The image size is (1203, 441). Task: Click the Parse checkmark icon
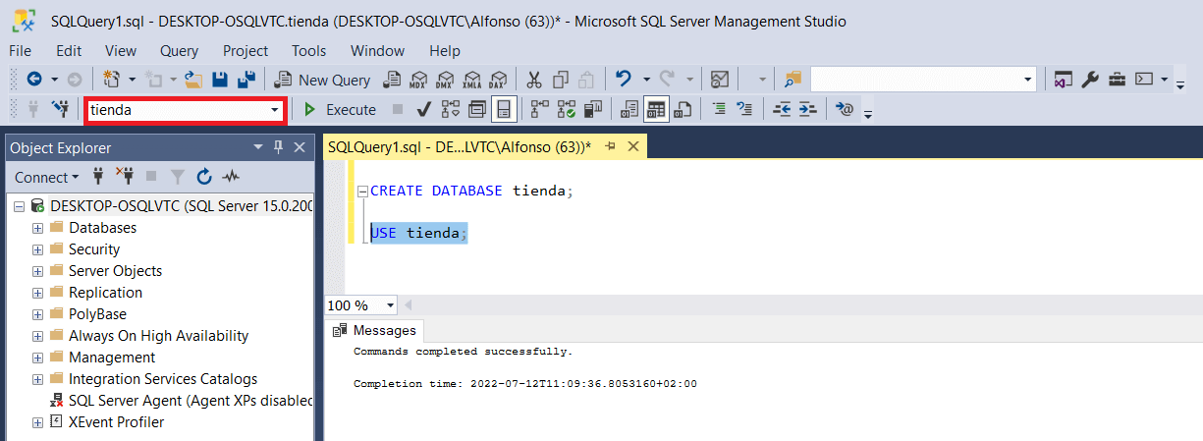(x=425, y=109)
